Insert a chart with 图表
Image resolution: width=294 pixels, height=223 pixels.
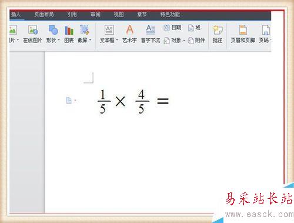pyautogui.click(x=69, y=34)
